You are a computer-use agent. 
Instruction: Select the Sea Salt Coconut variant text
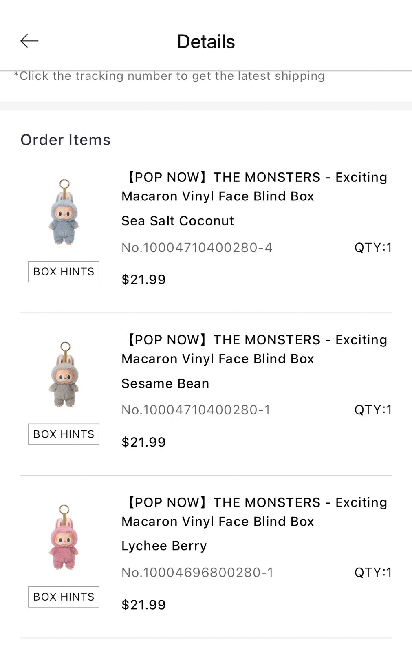pos(178,221)
